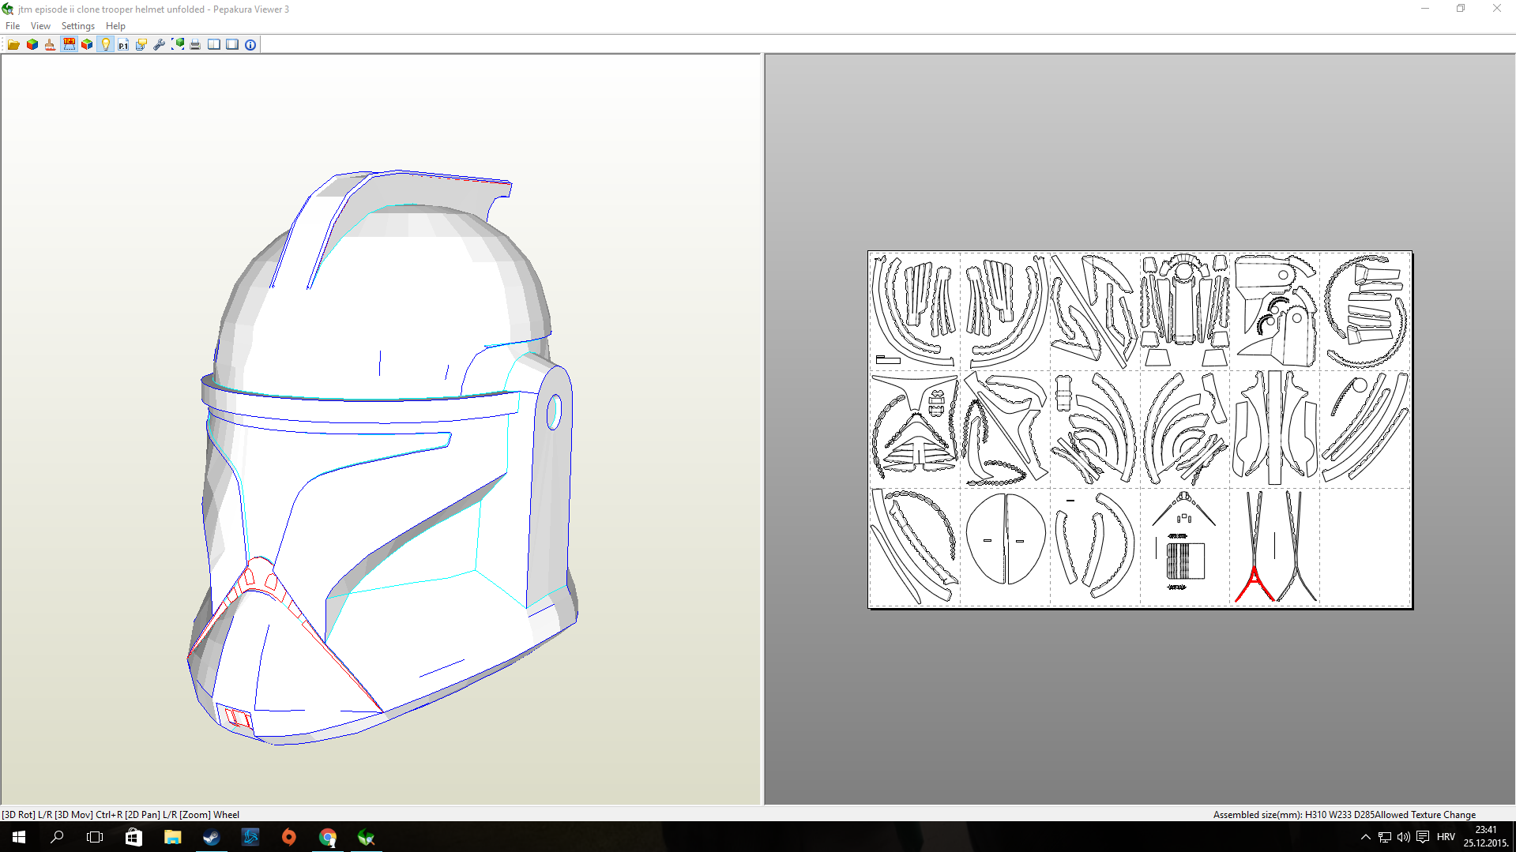Screen dimensions: 1516x852
Task: Click the 3D helmet model's ear circle
Action: click(x=554, y=411)
